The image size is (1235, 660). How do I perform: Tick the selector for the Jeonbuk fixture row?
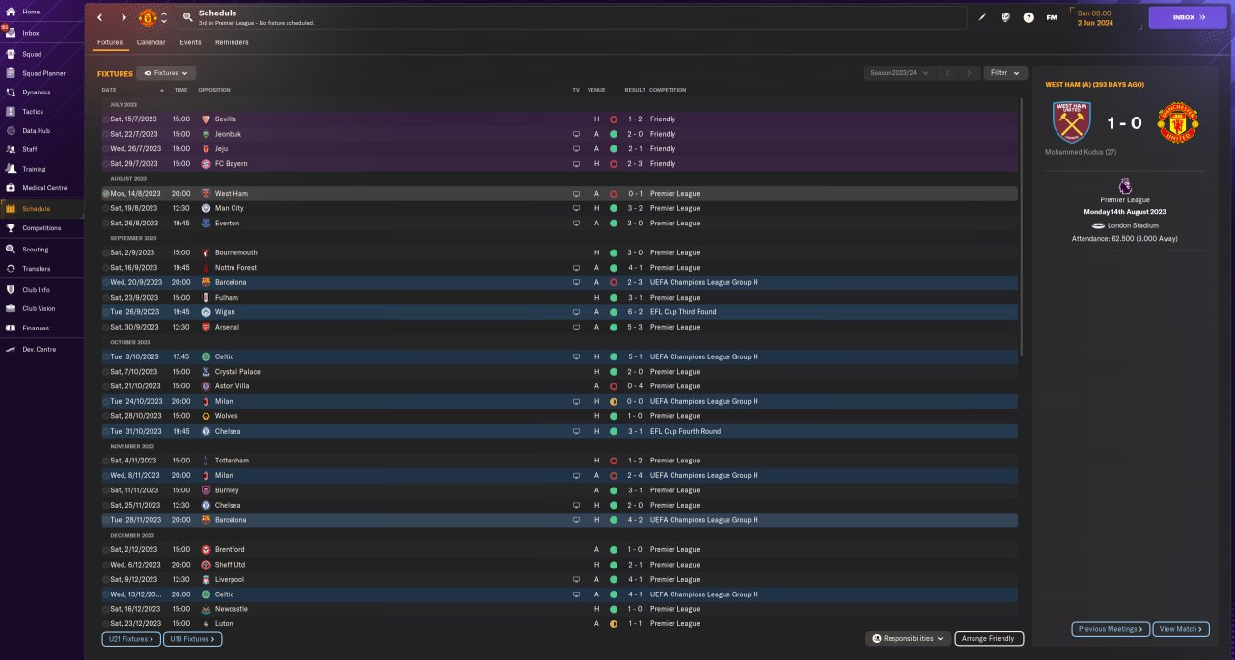click(x=106, y=134)
